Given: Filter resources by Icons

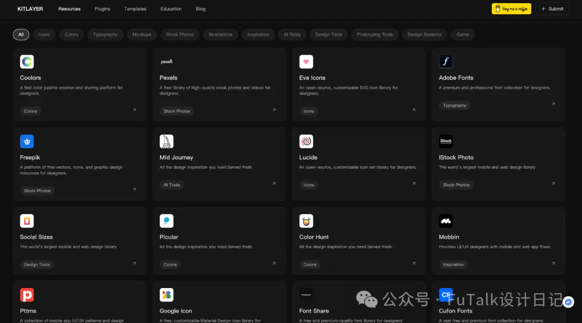Looking at the screenshot, I should click(x=44, y=34).
